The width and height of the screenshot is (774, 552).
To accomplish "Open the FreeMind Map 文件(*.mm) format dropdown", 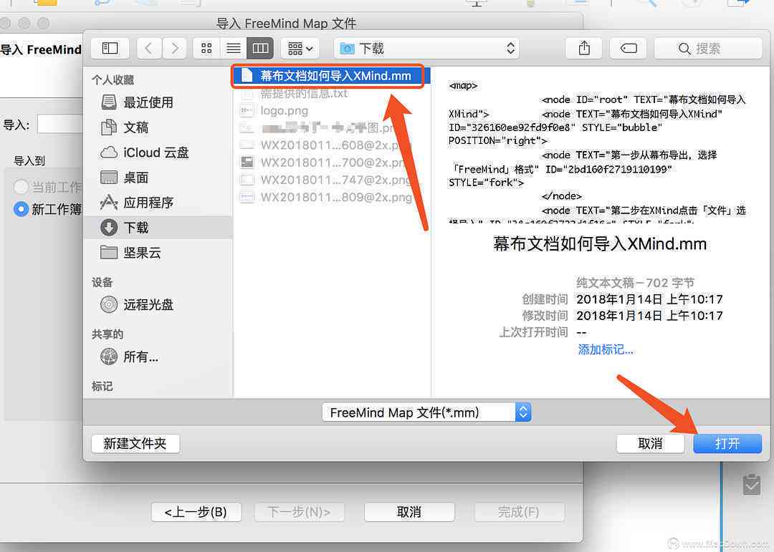I will pyautogui.click(x=426, y=412).
